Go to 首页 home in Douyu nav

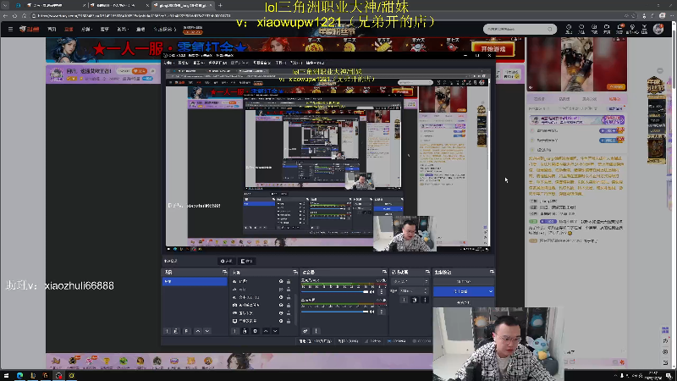pyautogui.click(x=52, y=30)
